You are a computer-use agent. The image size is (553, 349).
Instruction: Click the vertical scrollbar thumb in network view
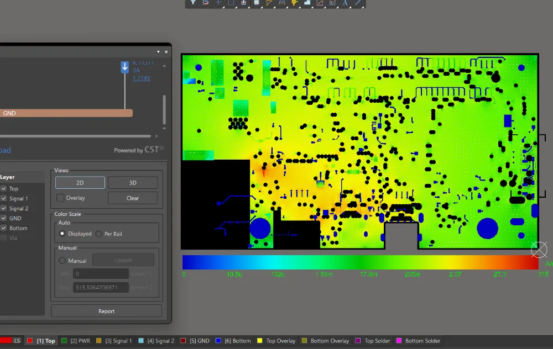(164, 109)
